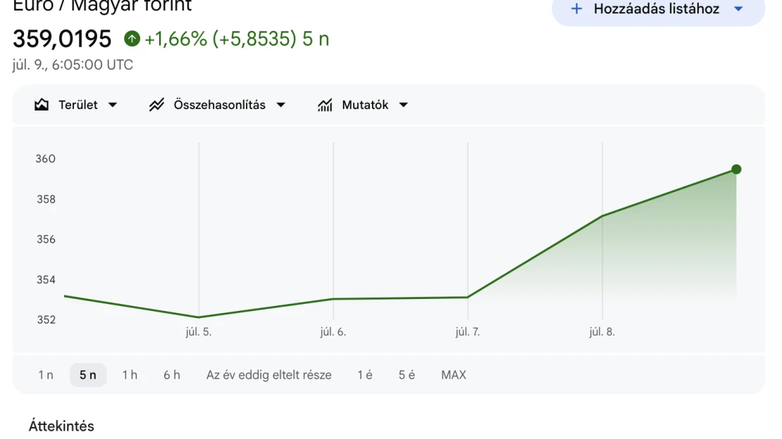782x439 pixels.
Task: Select the 1 n time range
Action: (46, 375)
